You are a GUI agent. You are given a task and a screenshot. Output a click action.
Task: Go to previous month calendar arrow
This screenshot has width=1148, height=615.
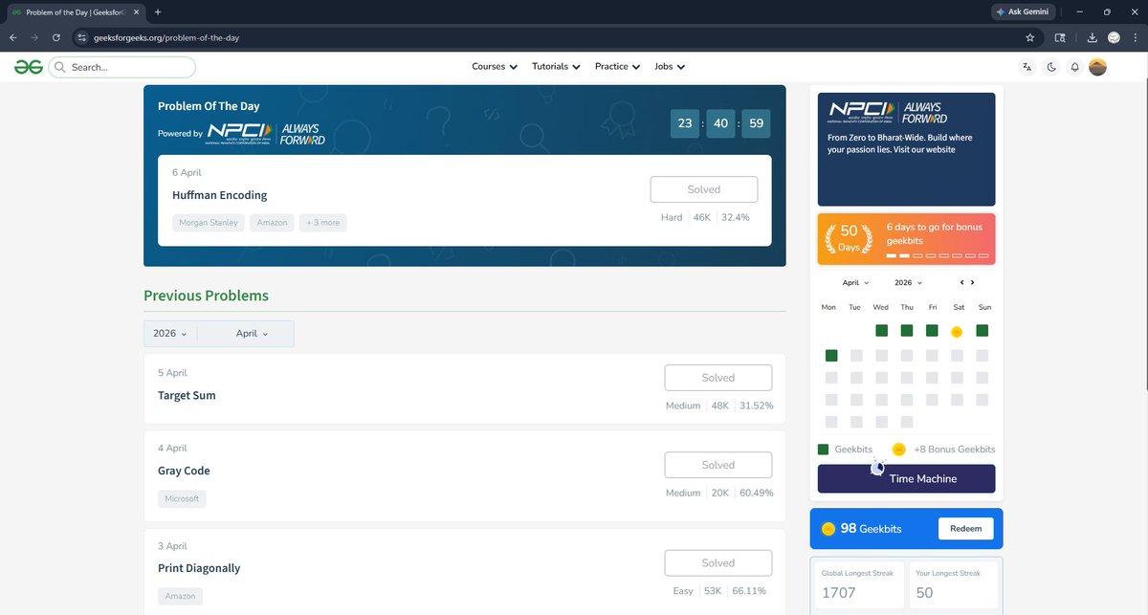962,282
